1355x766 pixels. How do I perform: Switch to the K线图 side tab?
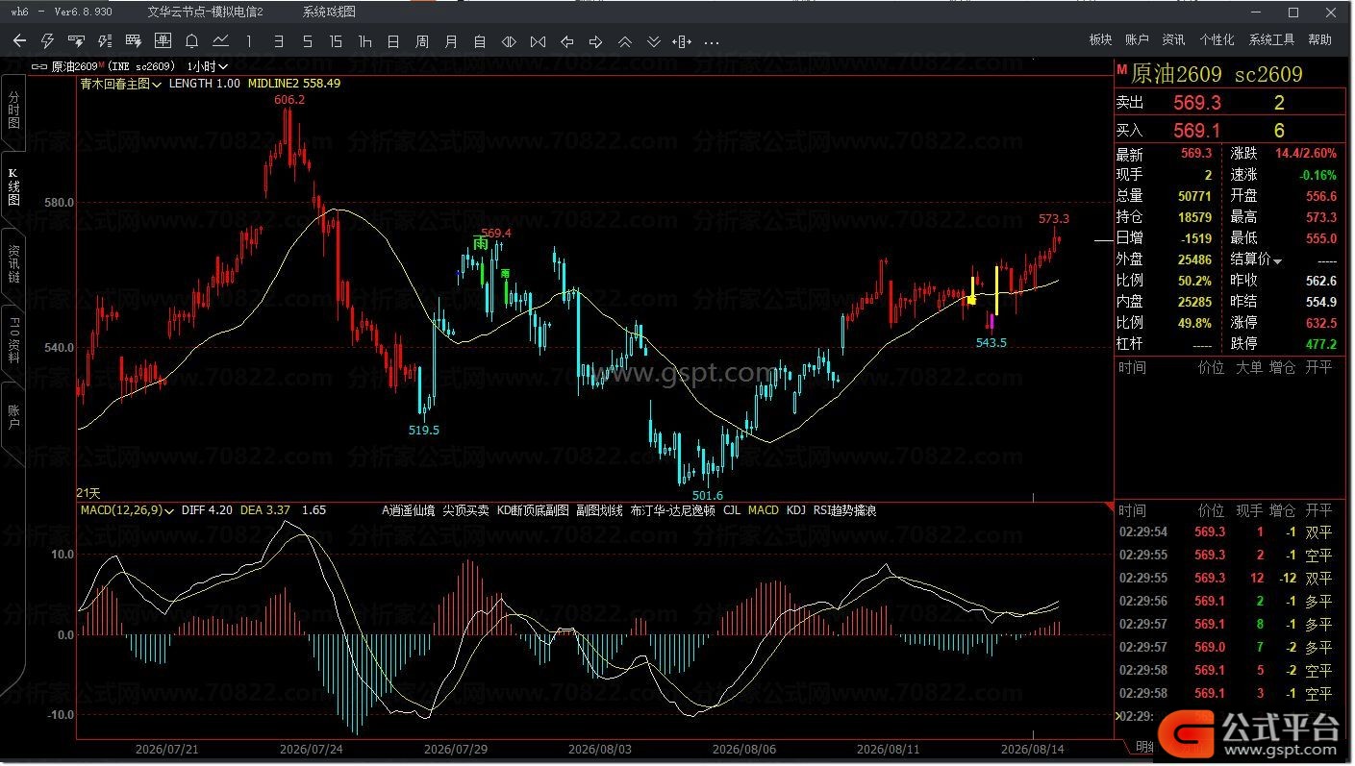tap(13, 188)
